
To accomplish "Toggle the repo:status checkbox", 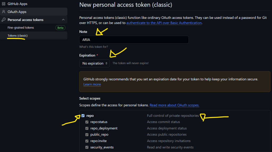I will point(87,122).
